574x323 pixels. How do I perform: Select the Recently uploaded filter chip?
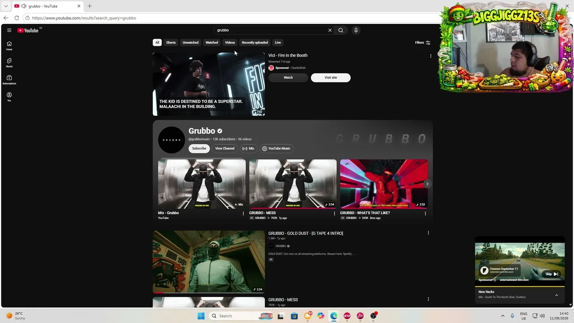255,43
